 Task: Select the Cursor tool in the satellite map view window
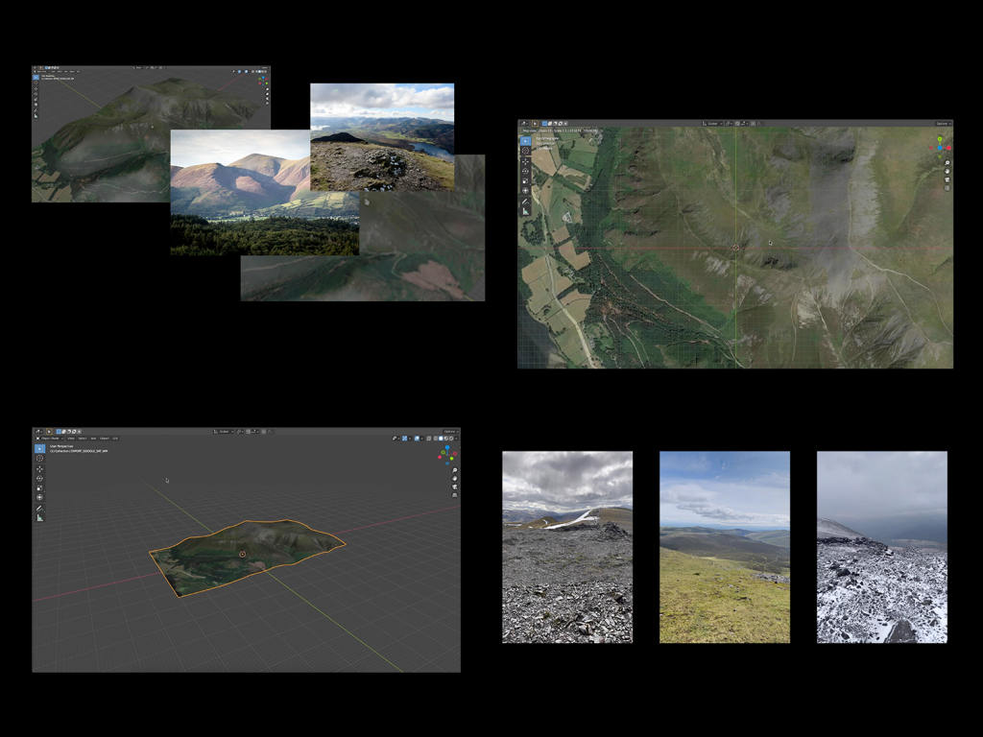(x=525, y=151)
